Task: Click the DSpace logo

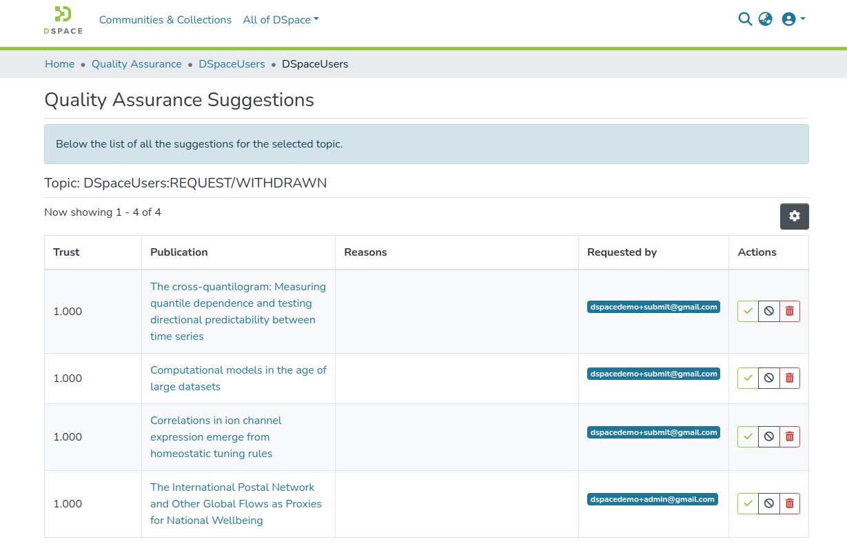Action: pyautogui.click(x=63, y=20)
